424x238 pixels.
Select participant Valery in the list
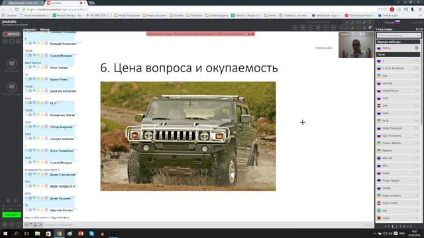tap(398, 218)
